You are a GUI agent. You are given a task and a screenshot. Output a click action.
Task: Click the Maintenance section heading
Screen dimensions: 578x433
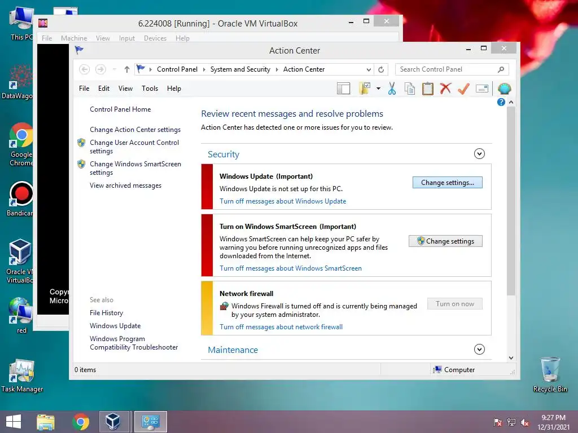[x=233, y=350]
